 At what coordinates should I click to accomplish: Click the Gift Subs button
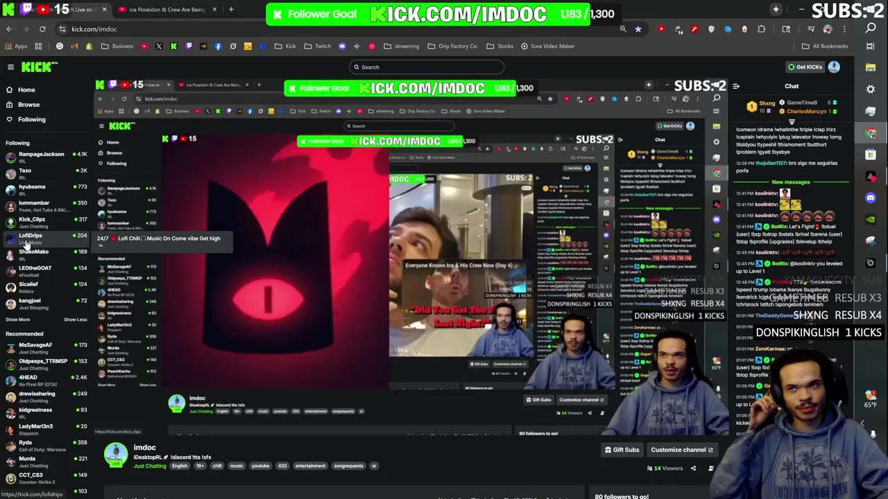(622, 450)
